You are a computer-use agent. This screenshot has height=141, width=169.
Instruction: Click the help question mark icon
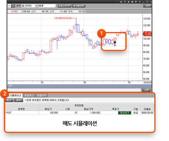pyautogui.click(x=140, y=2)
